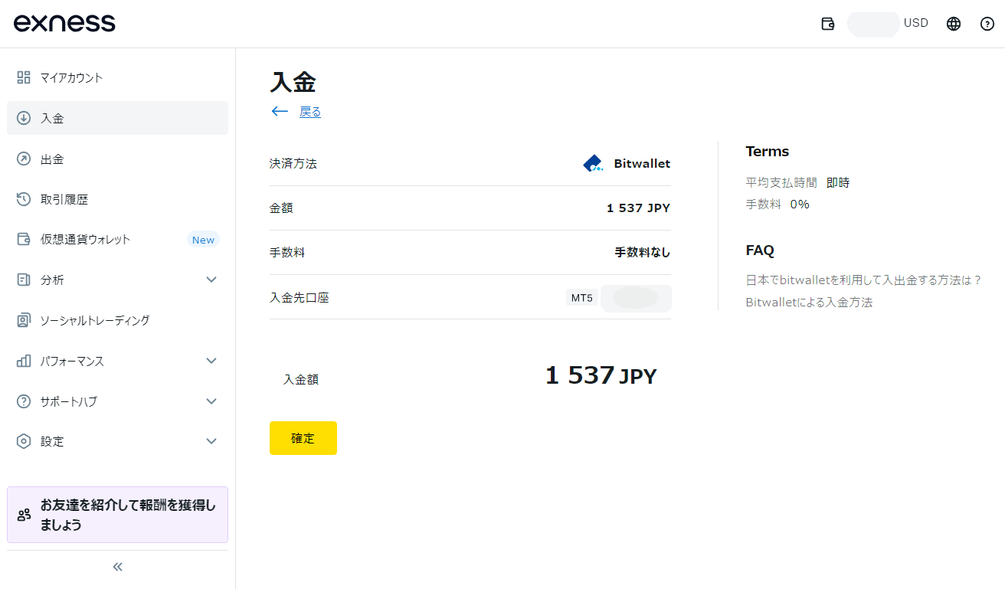
Task: Open the Bitwalletによる入金方法 FAQ link
Action: pyautogui.click(x=809, y=302)
